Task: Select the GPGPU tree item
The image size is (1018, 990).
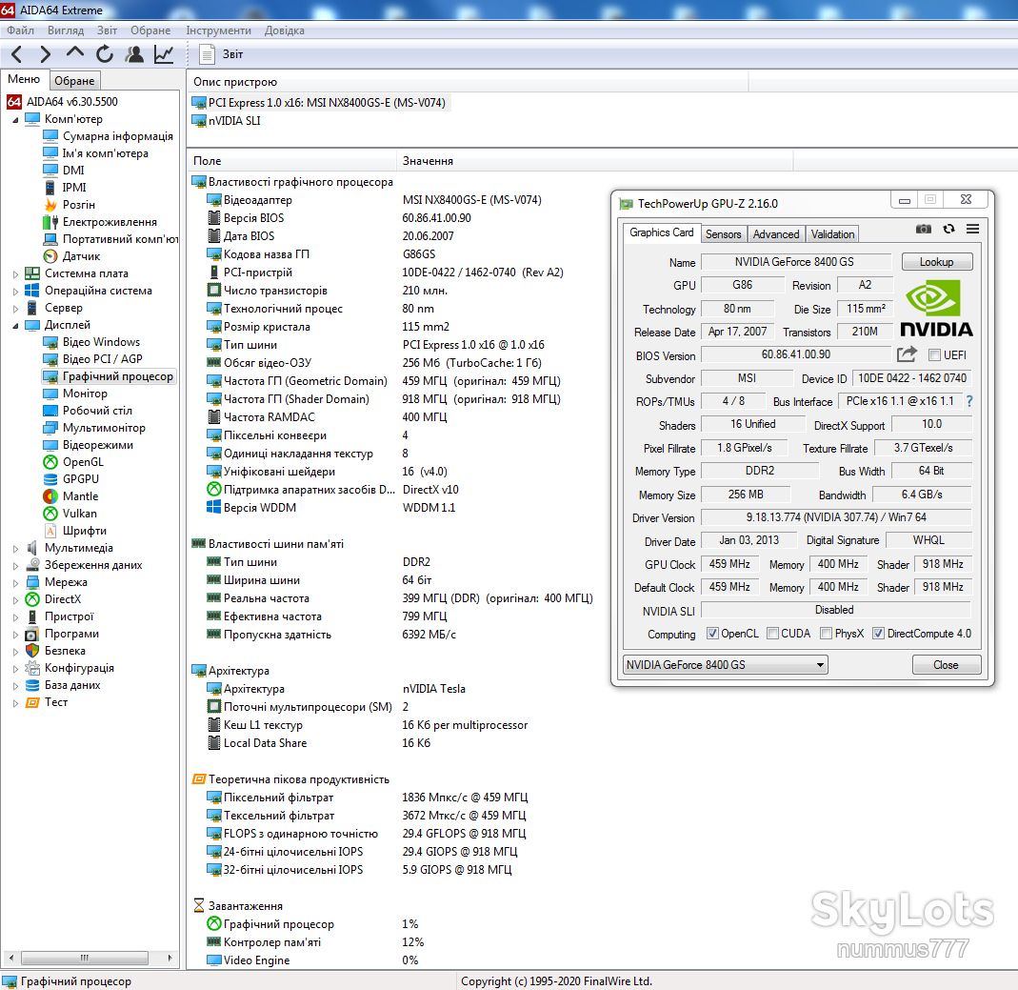Action: tap(81, 478)
